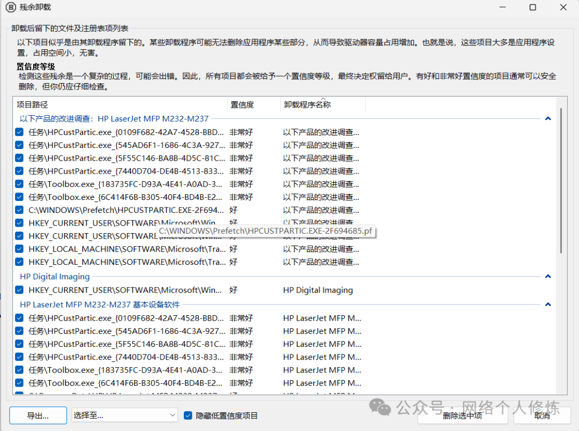Click the HP Digital Imaging uninstaller name cell
Image resolution: width=579 pixels, height=431 pixels.
[318, 290]
